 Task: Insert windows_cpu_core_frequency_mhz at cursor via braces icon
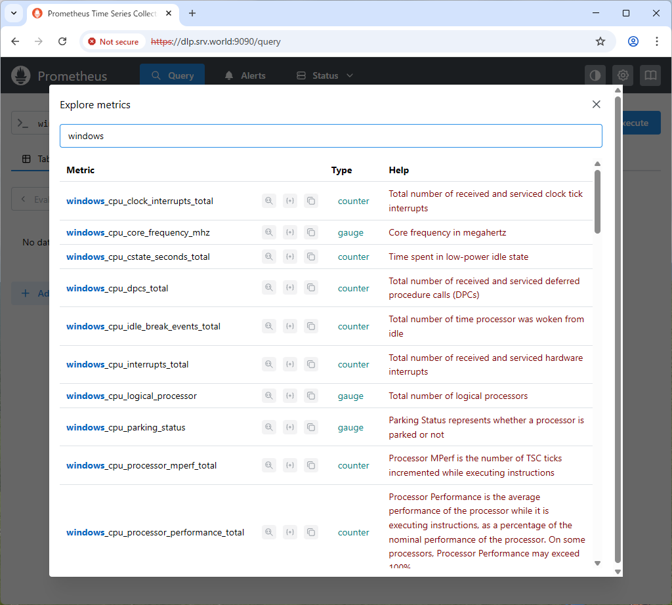click(290, 232)
